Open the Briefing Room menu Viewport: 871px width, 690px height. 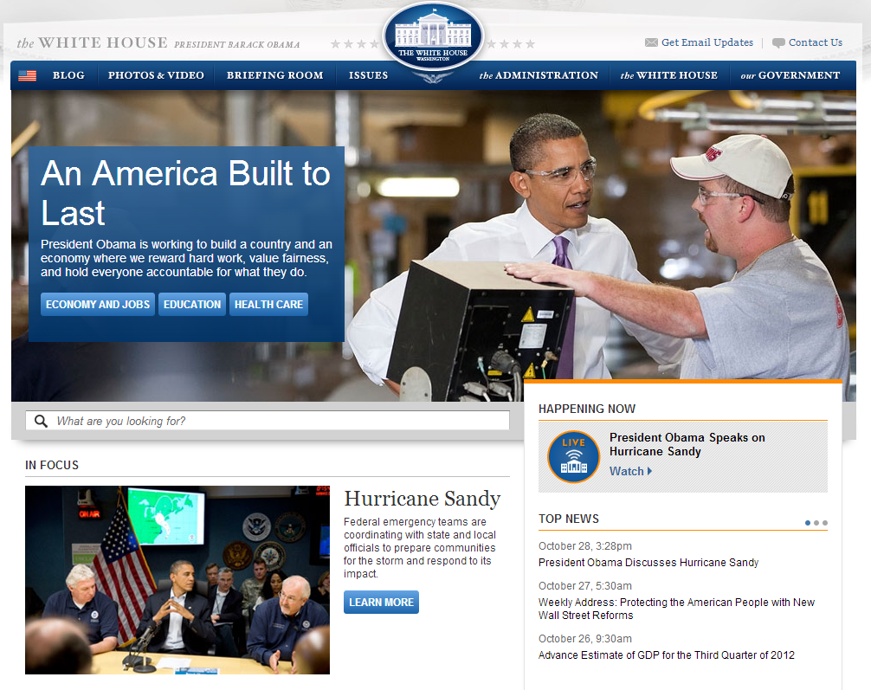click(274, 75)
